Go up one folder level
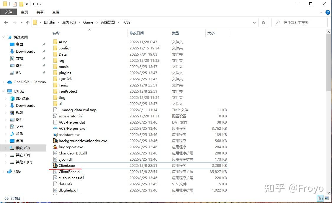 pyautogui.click(x=28, y=22)
